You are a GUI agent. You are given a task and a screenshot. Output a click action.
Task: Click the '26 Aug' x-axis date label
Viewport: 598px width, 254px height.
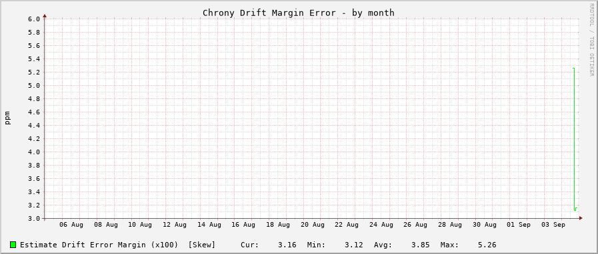(x=416, y=225)
